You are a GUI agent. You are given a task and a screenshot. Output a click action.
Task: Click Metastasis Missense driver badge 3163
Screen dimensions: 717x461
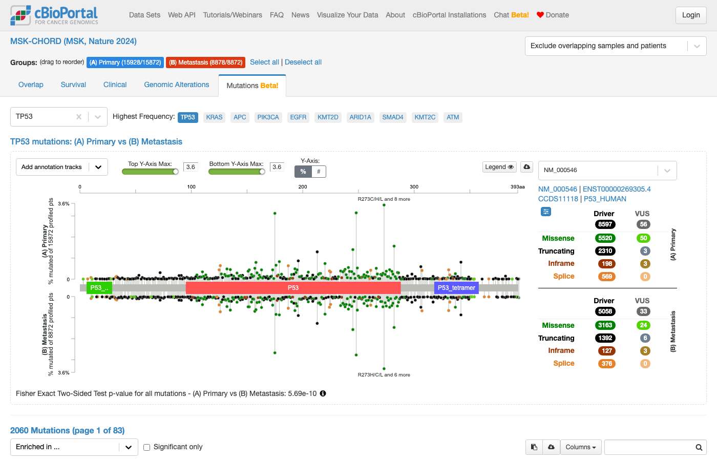coord(605,325)
